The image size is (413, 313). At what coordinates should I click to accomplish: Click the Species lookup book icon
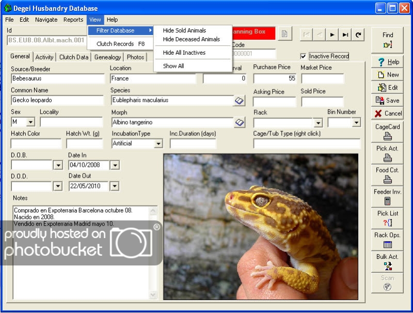(x=239, y=101)
